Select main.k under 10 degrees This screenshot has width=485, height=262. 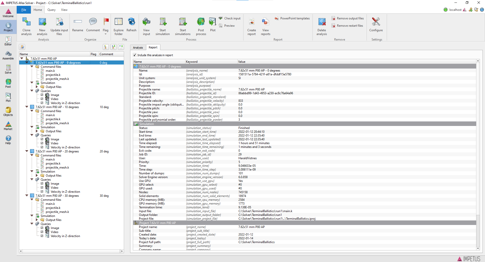click(50, 115)
